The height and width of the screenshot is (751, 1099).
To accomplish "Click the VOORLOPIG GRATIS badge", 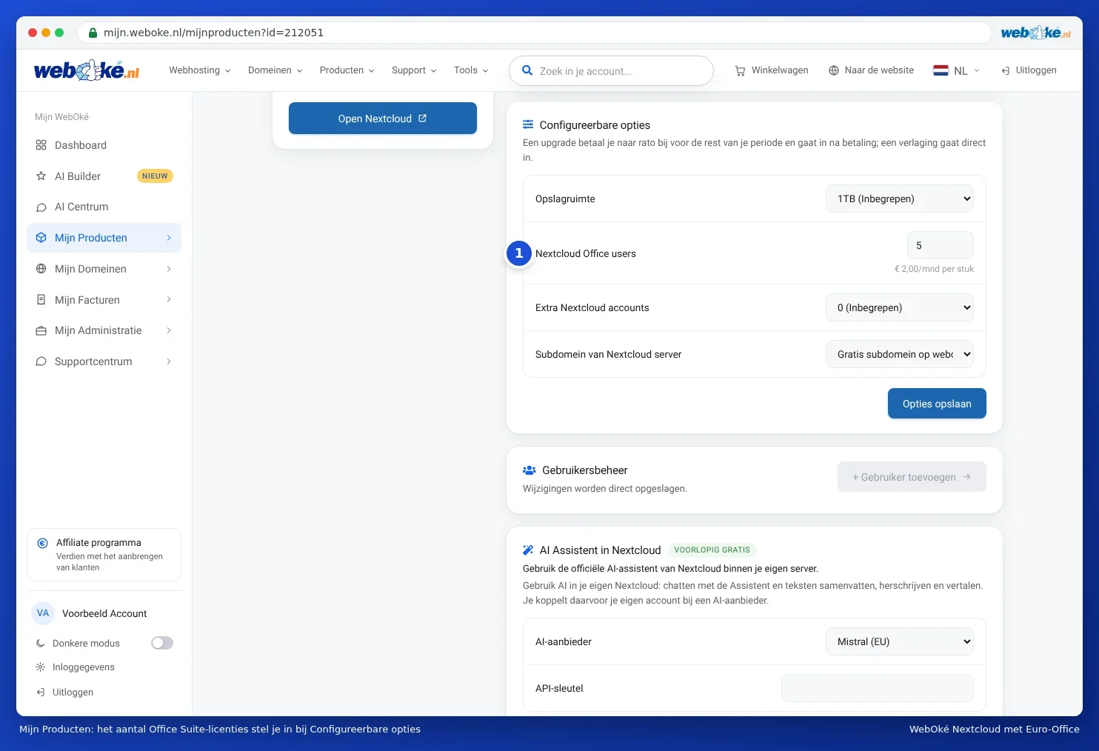I will click(712, 550).
